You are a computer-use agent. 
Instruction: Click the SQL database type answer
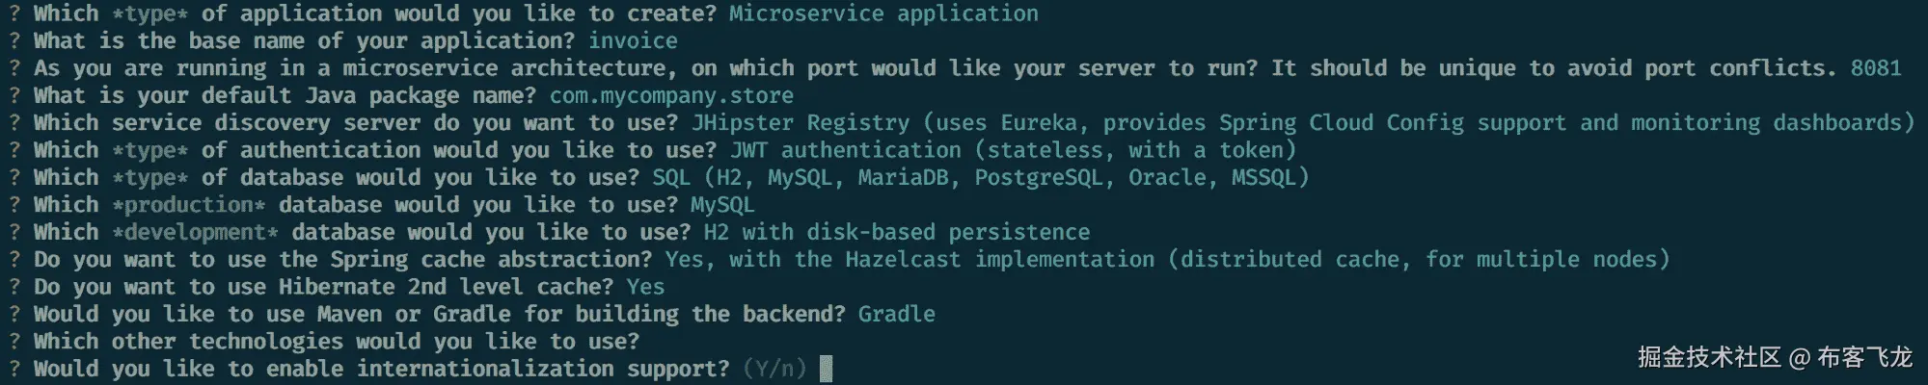click(980, 178)
